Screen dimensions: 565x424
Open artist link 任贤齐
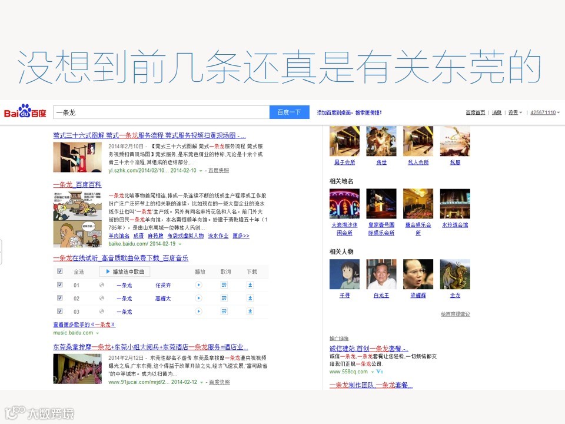point(163,285)
